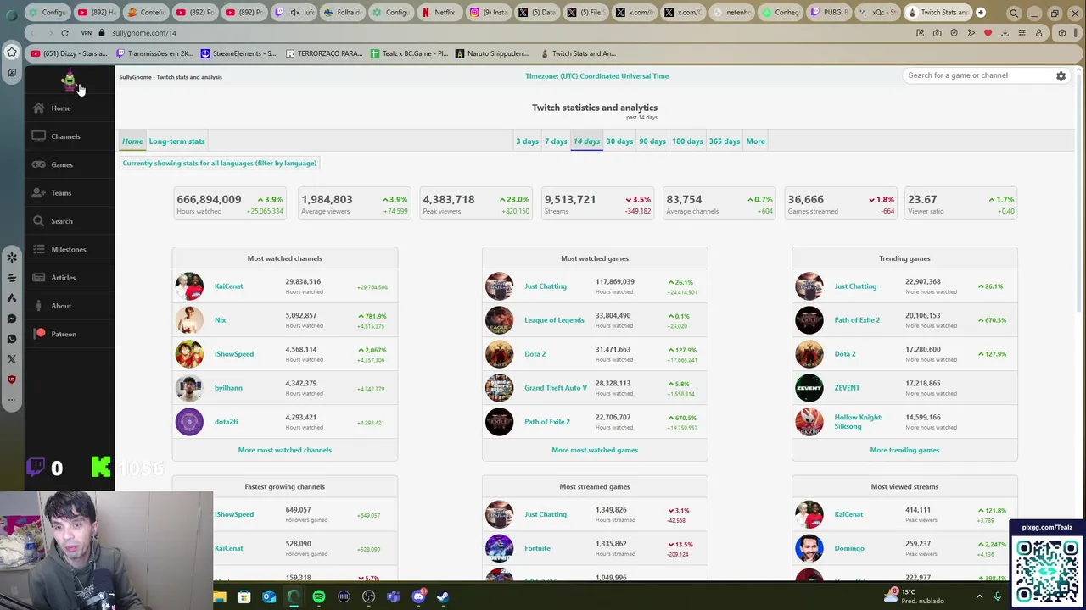Select the 180 days range
The height and width of the screenshot is (610, 1086).
[687, 141]
